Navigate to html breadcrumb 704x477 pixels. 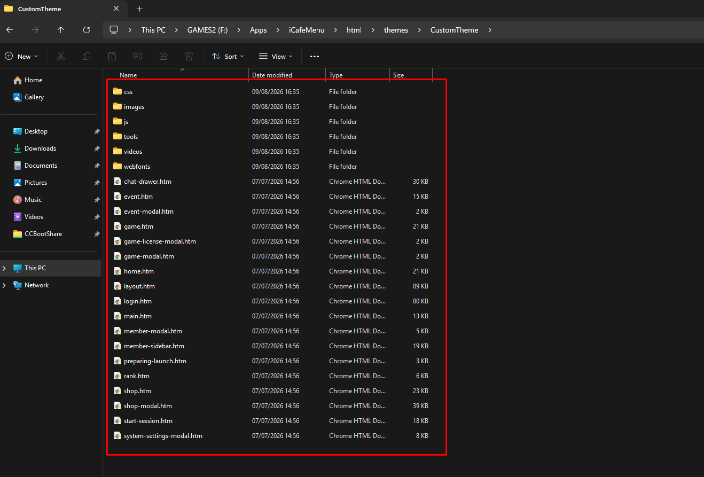pyautogui.click(x=354, y=30)
